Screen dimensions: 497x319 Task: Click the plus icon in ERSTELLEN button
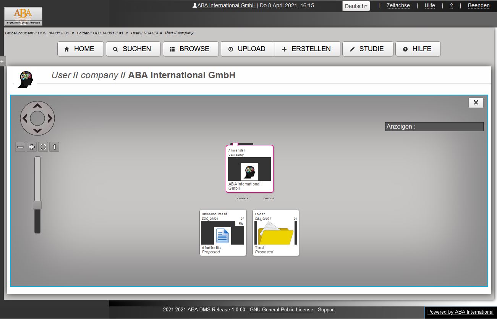(284, 49)
